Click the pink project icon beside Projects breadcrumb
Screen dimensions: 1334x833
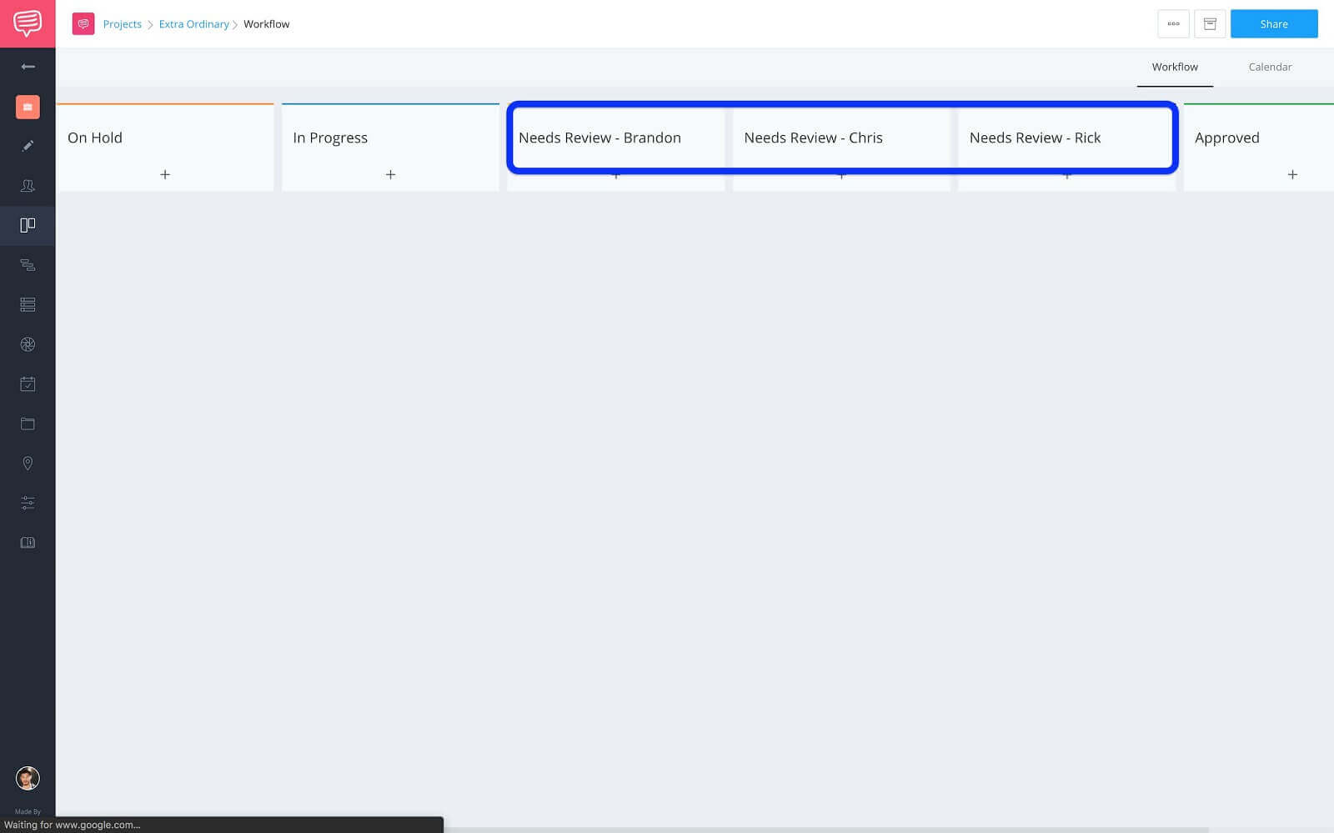coord(83,24)
